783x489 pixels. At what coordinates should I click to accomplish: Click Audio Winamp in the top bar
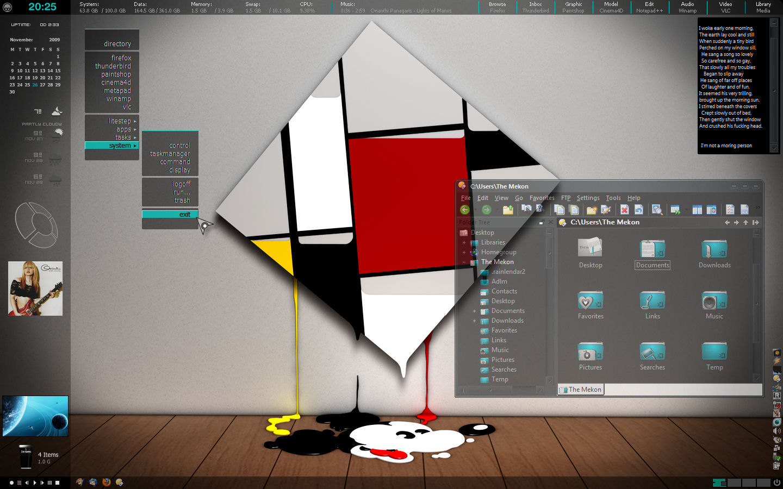pyautogui.click(x=687, y=7)
